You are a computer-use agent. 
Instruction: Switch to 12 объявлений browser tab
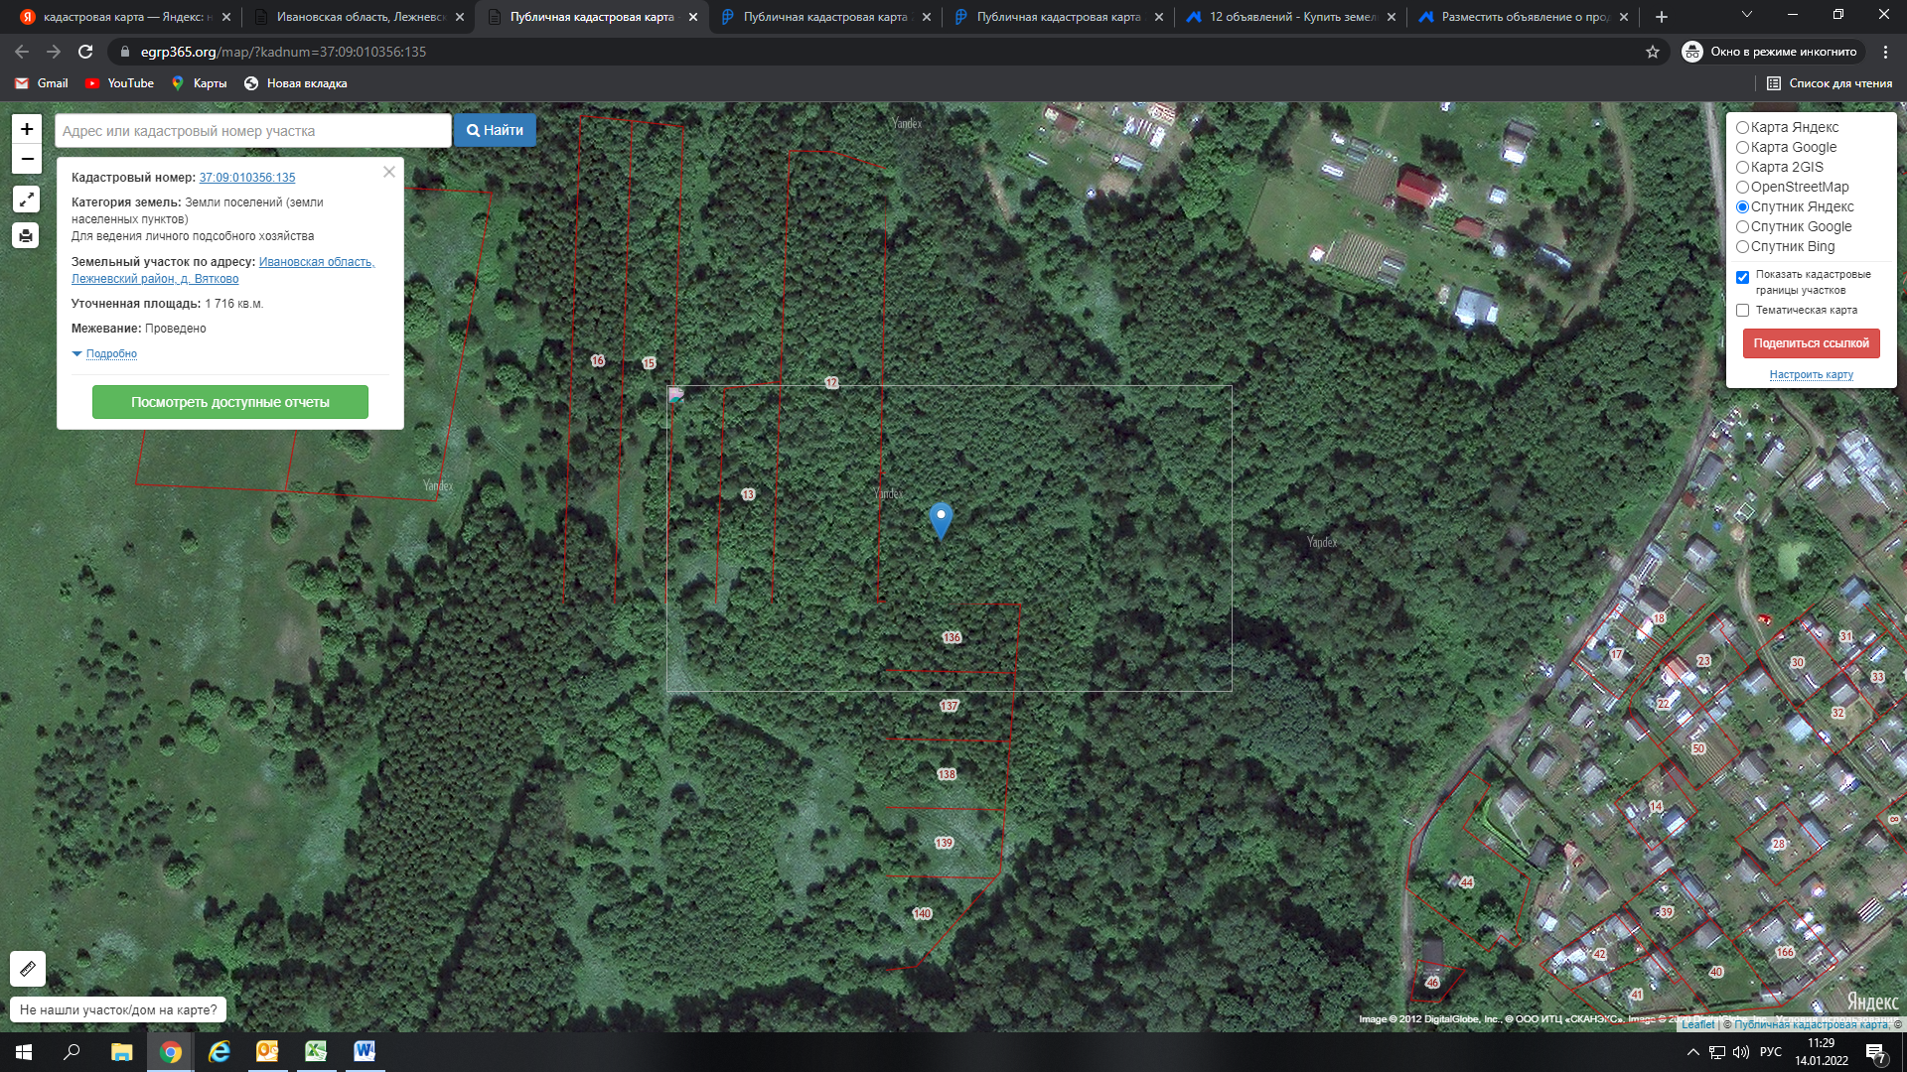pos(1291,17)
